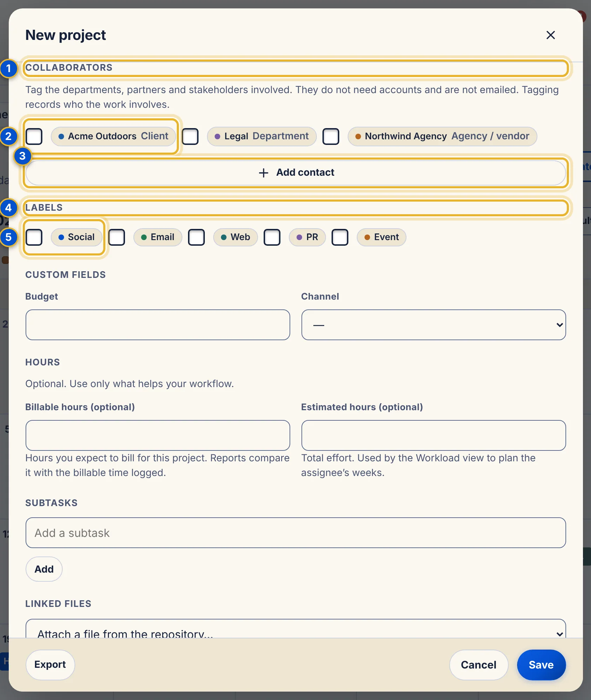Tick the Legal Department checkbox
Image resolution: width=591 pixels, height=700 pixels.
pyautogui.click(x=190, y=136)
